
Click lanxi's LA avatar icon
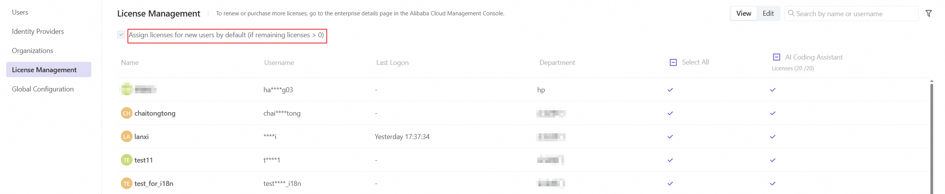tap(126, 137)
